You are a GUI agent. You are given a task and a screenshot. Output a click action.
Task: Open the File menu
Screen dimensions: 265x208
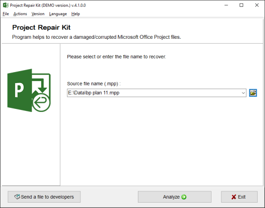[5, 14]
